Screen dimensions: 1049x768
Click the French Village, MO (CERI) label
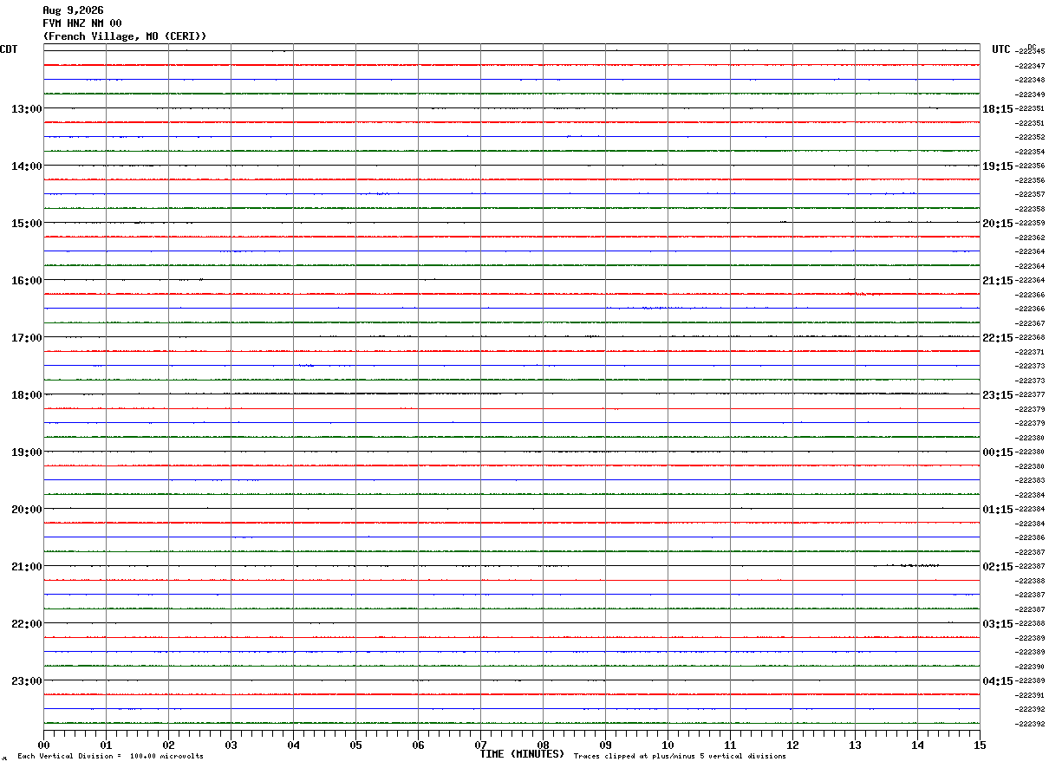pos(125,36)
